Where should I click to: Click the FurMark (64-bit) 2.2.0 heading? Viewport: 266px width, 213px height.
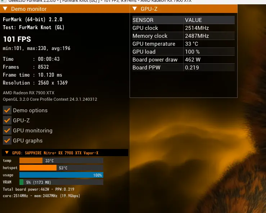click(32, 19)
